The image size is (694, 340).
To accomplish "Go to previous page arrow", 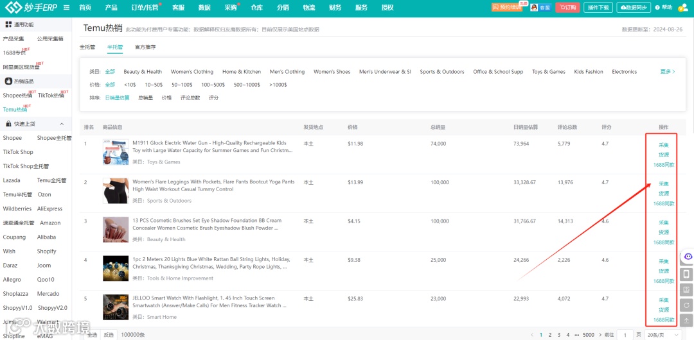I will (533, 335).
